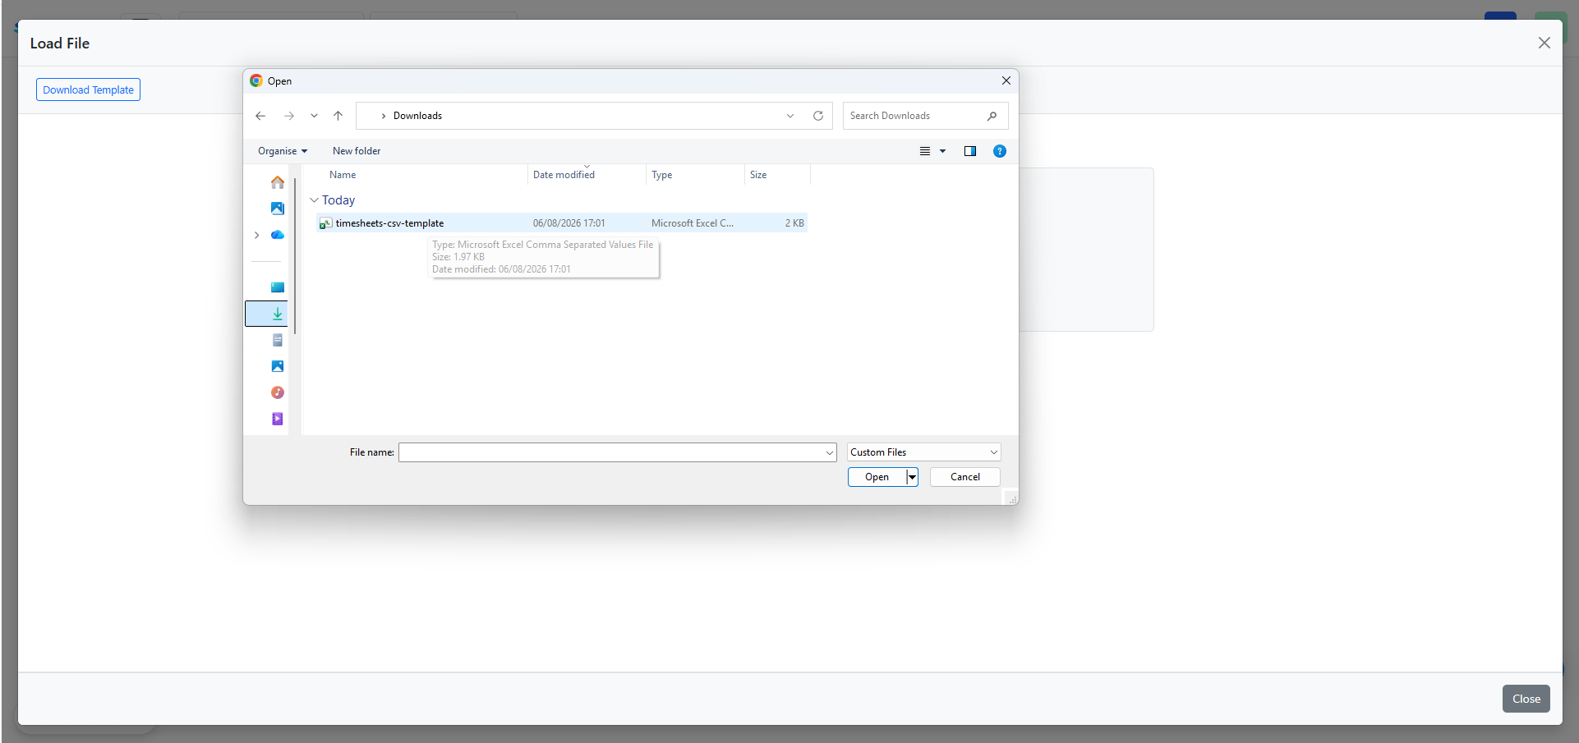Open the File name history dropdown

829,452
